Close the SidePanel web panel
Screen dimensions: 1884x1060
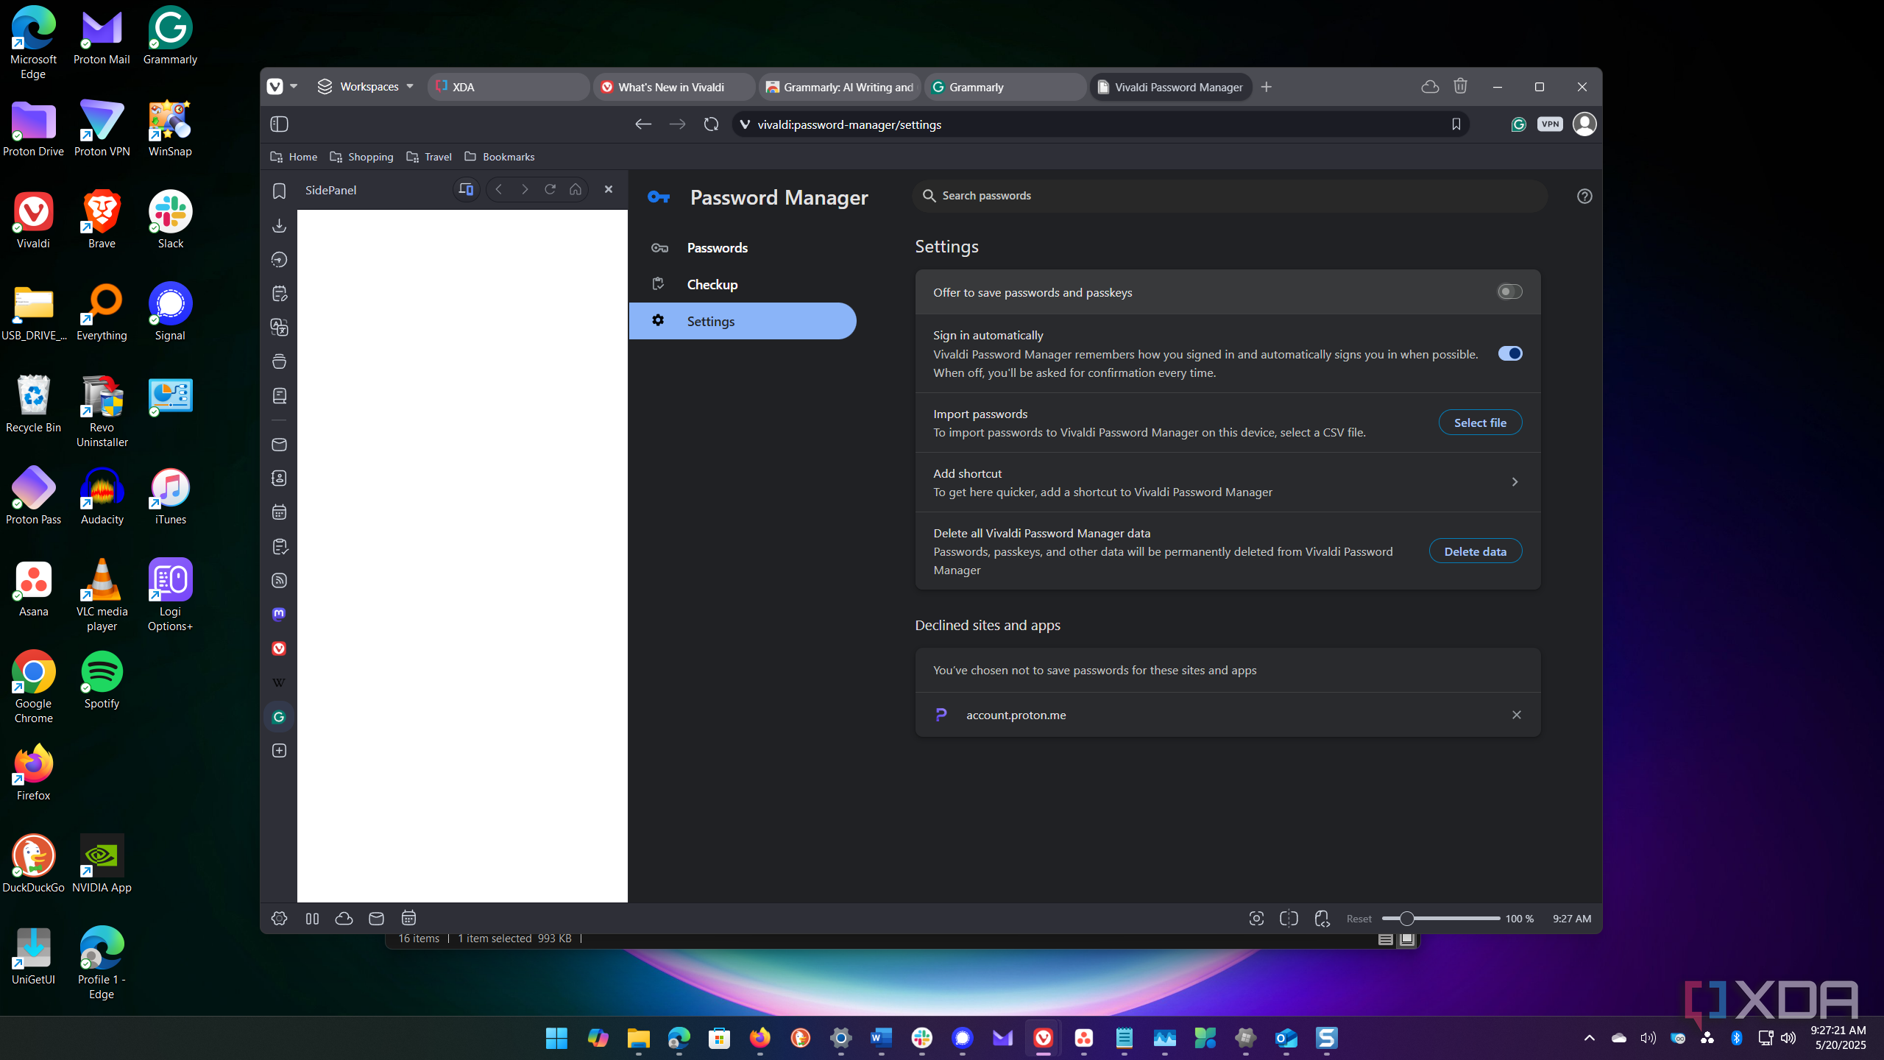[x=609, y=190]
